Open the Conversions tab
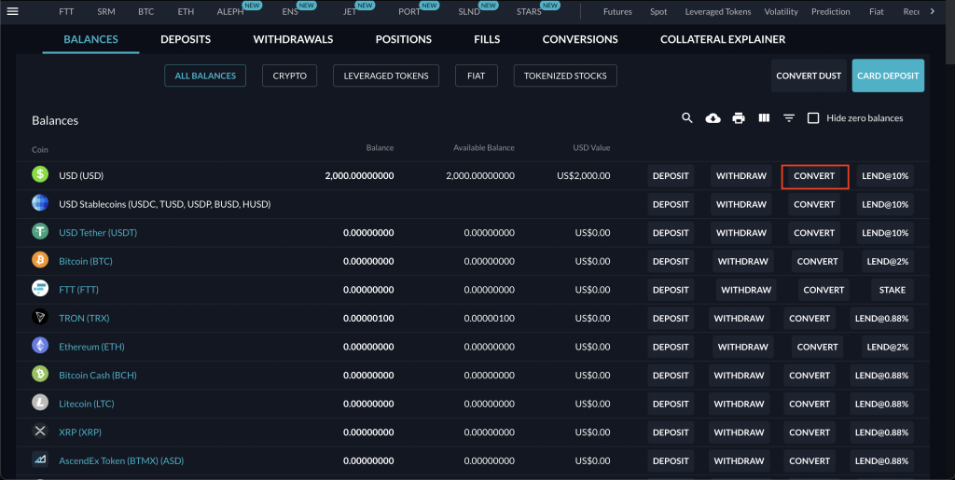The height and width of the screenshot is (480, 955). pos(580,39)
